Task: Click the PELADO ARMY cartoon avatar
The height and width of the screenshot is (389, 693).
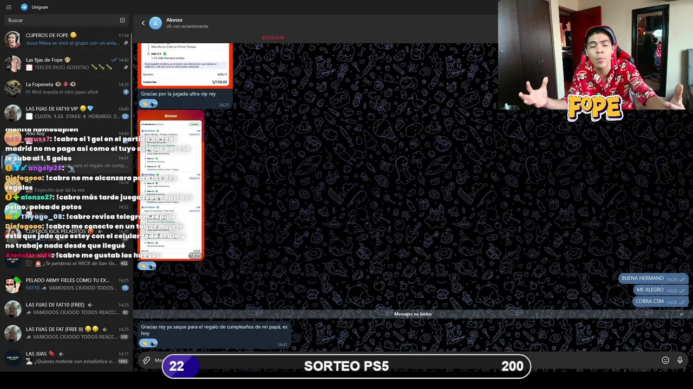Action: click(13, 284)
